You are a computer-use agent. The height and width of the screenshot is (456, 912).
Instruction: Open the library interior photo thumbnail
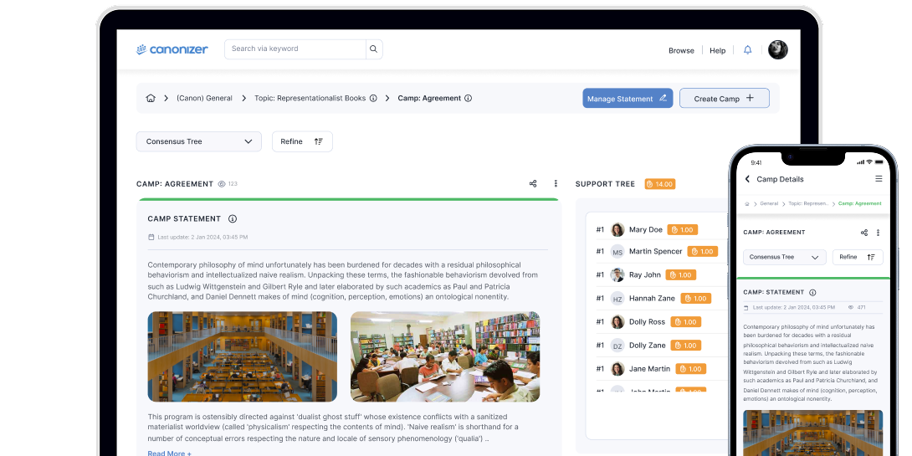pyautogui.click(x=243, y=357)
